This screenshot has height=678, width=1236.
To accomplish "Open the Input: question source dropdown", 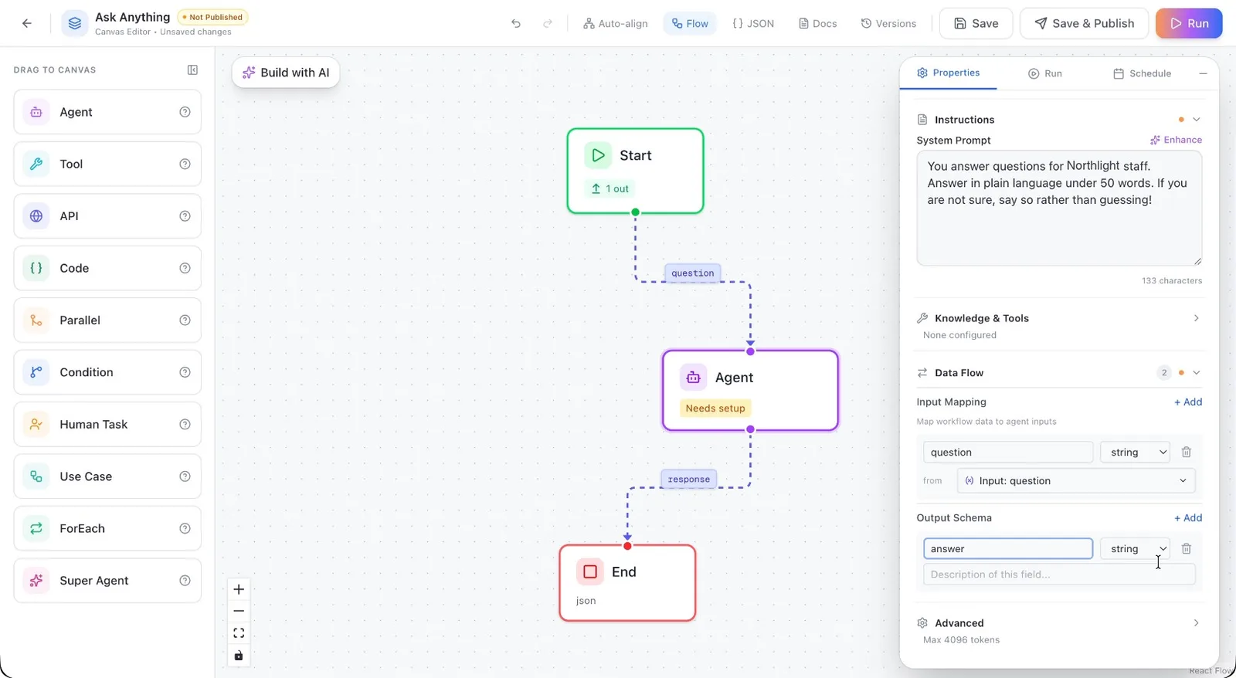I will pos(1076,480).
